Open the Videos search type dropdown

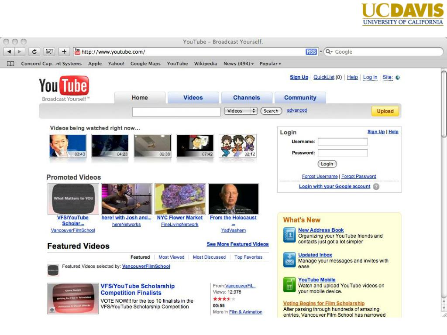coord(241,111)
